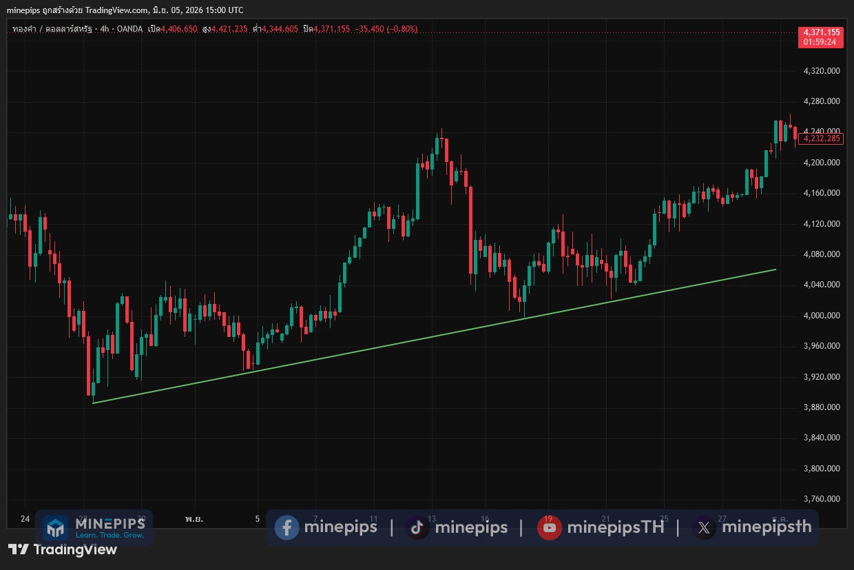This screenshot has width=854, height=570.
Task: Click the YouTube icon in the banner
Action: [549, 528]
